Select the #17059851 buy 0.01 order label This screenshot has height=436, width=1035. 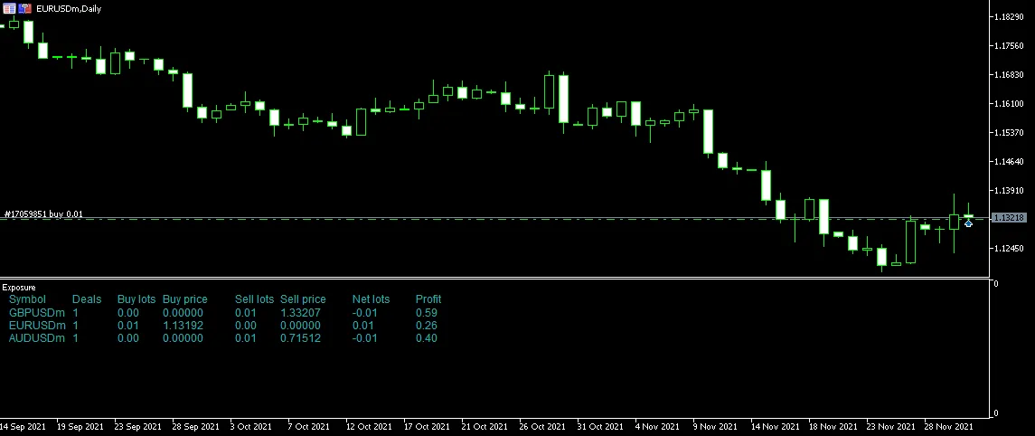click(x=43, y=214)
